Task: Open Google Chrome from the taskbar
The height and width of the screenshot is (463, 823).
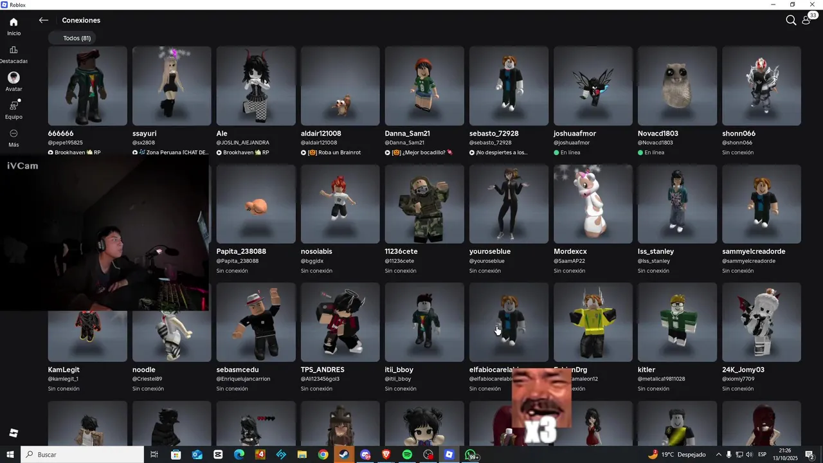Action: click(x=323, y=455)
